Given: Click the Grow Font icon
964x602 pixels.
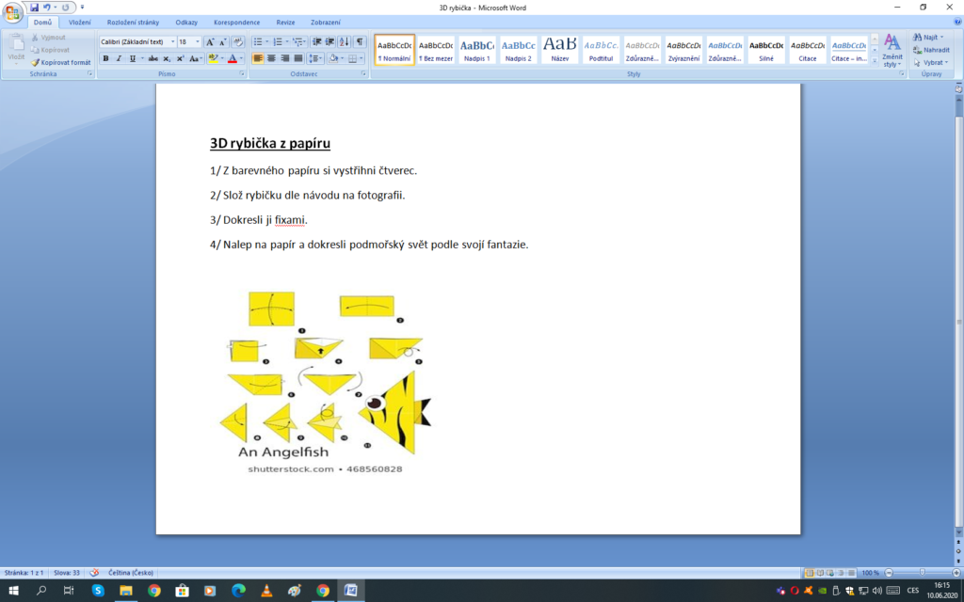Looking at the screenshot, I should [x=210, y=41].
